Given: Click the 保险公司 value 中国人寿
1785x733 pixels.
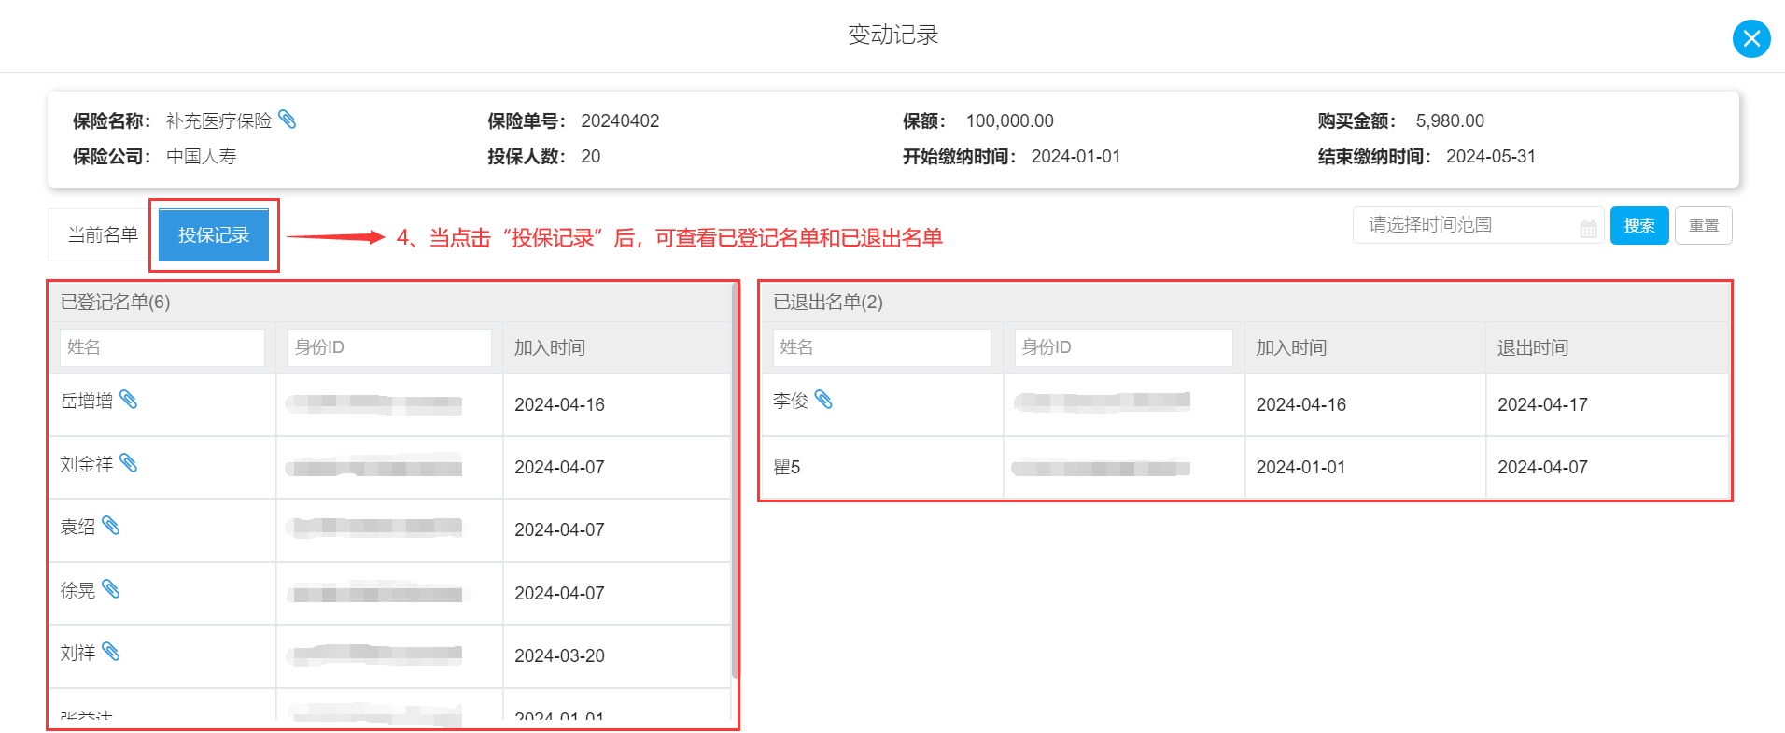Looking at the screenshot, I should coord(202,156).
